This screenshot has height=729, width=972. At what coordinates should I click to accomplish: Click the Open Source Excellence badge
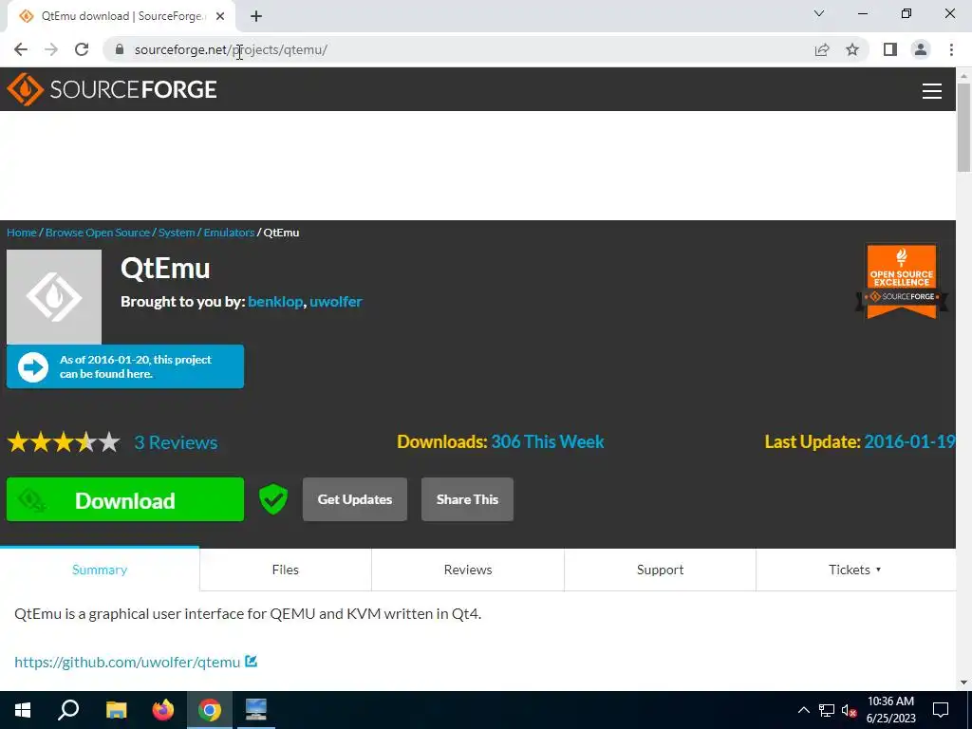902,281
